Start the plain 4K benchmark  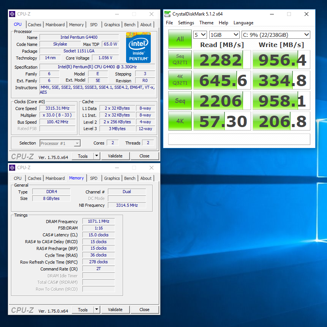point(180,121)
